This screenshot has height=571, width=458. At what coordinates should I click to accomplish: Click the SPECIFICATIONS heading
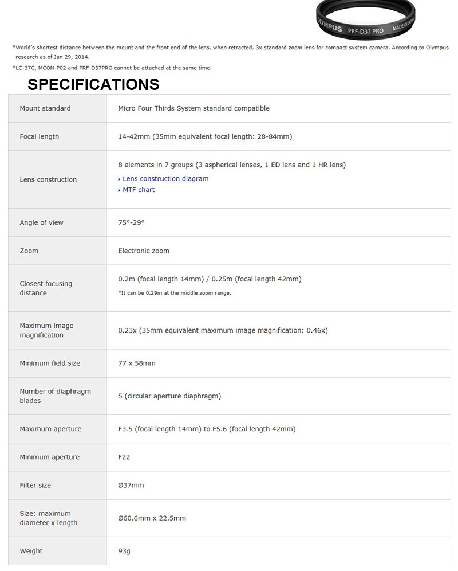tap(93, 84)
